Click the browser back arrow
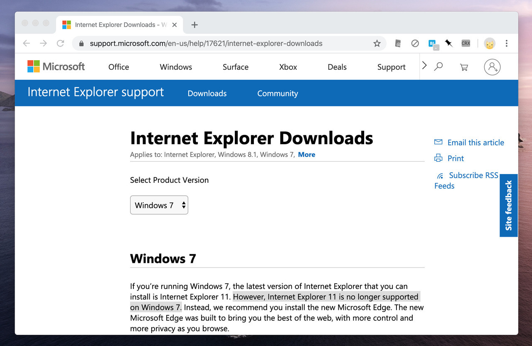The height and width of the screenshot is (346, 532). (x=27, y=43)
